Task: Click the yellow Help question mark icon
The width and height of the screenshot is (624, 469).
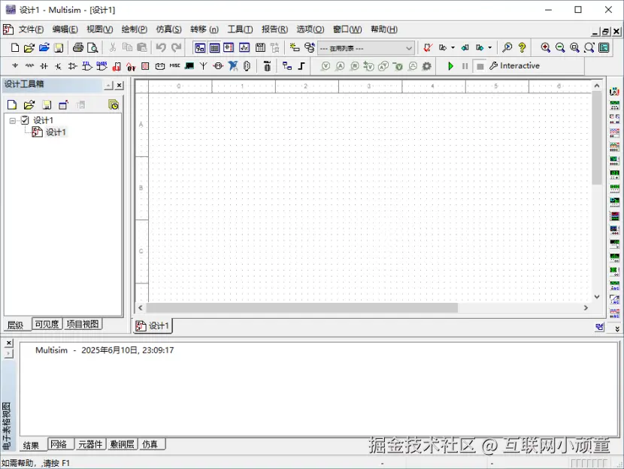Action: click(x=522, y=48)
